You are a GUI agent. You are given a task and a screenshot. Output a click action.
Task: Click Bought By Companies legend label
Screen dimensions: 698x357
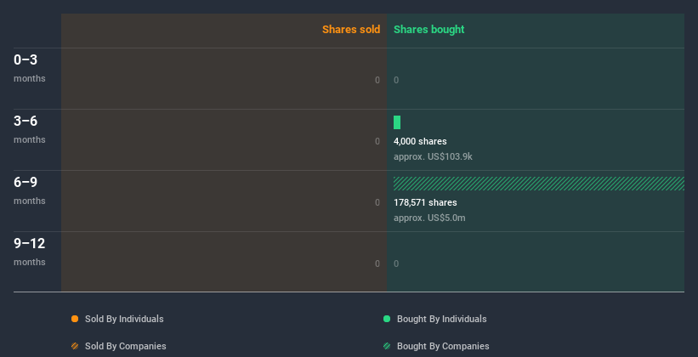443,346
